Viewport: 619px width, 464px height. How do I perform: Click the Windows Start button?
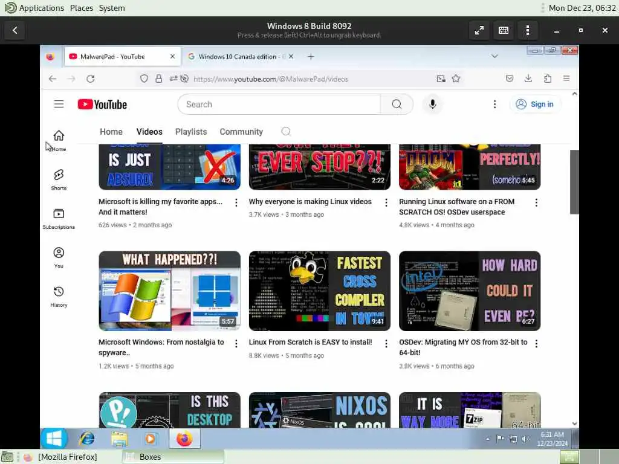pyautogui.click(x=54, y=439)
